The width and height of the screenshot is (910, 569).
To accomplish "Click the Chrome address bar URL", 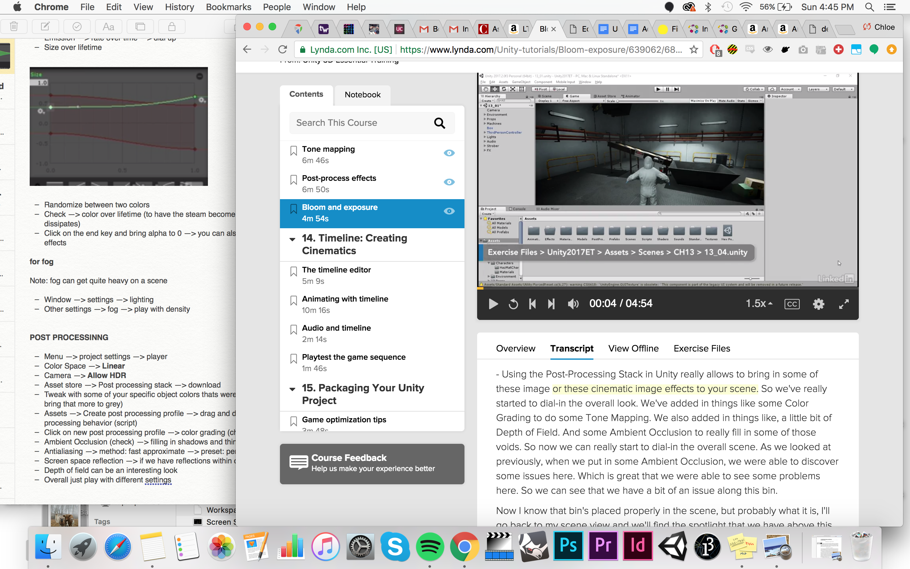I will tap(541, 50).
